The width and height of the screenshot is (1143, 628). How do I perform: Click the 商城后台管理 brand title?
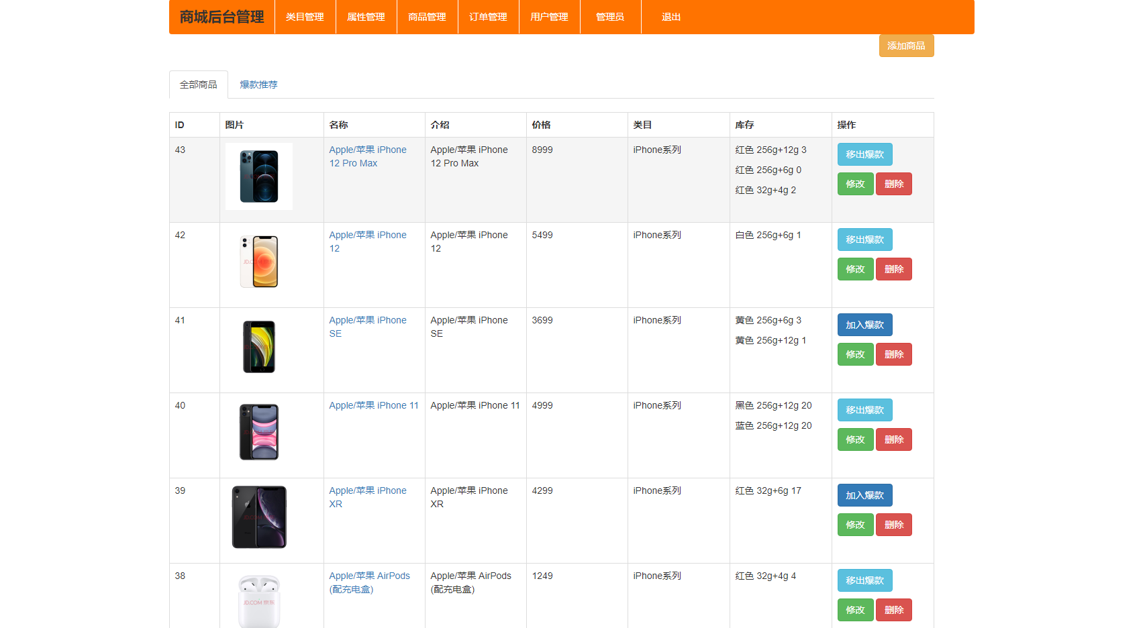(222, 17)
